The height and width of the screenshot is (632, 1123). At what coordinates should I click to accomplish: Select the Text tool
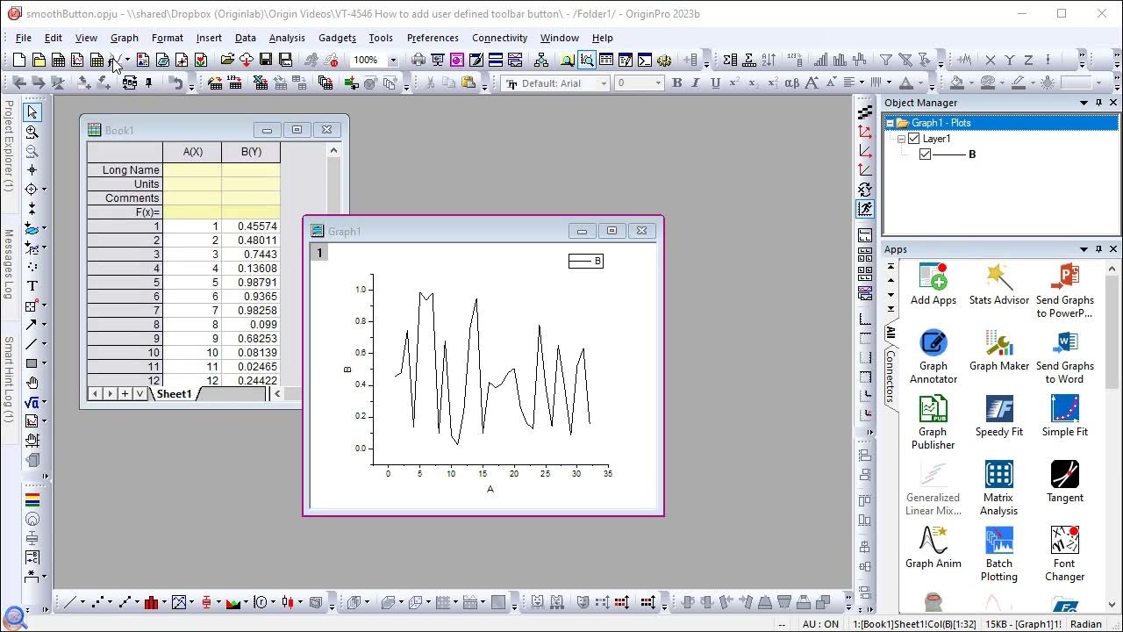pyautogui.click(x=32, y=286)
